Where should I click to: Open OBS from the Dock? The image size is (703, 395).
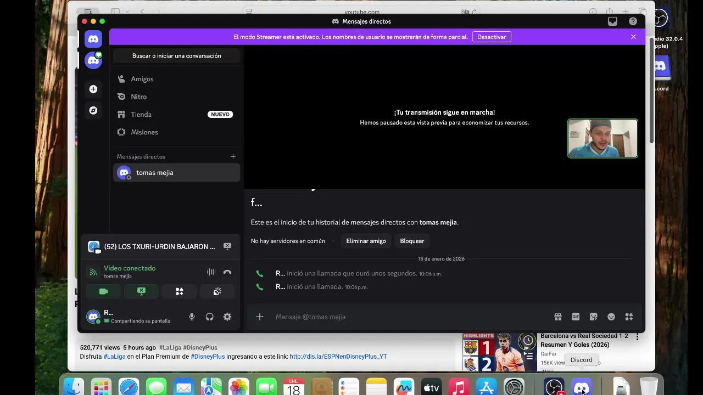tap(554, 388)
